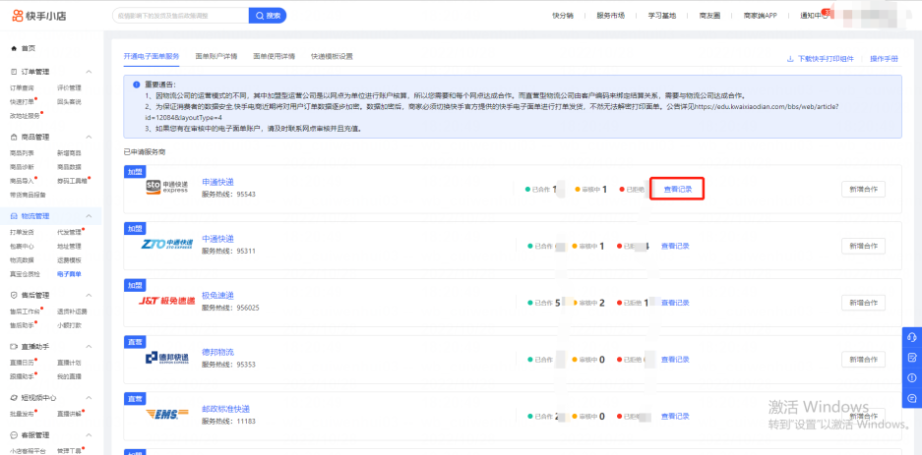Collapse the 订单管理 sidebar section

[x=90, y=72]
